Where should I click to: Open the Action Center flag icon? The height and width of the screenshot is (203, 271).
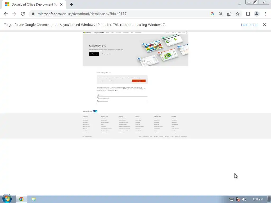238,199
